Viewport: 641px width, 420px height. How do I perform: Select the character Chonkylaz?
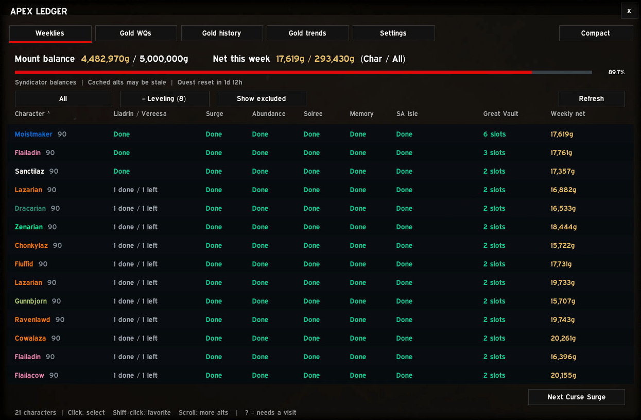click(x=320, y=245)
